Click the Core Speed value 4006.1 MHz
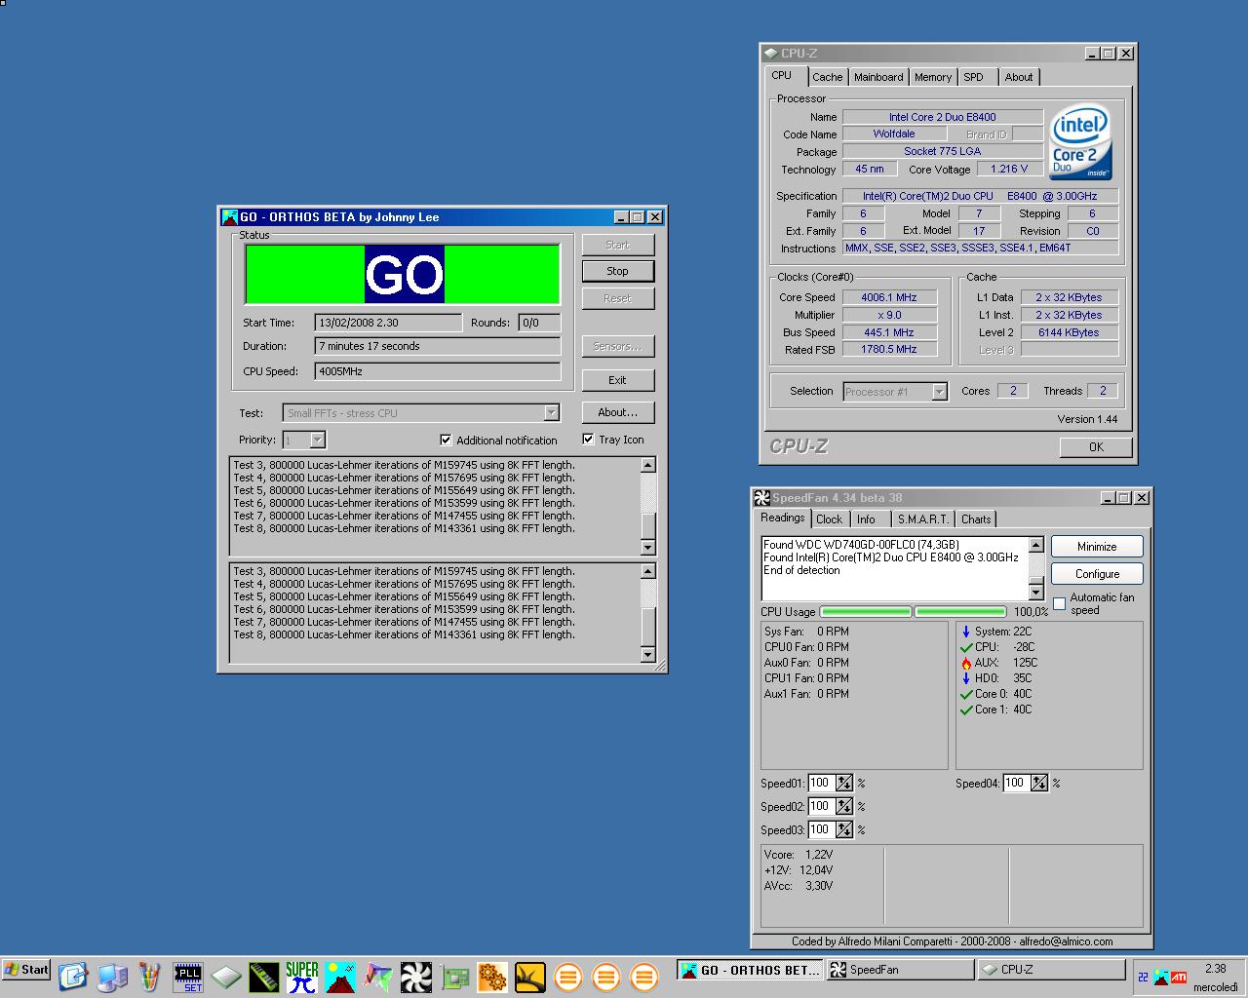Image resolution: width=1248 pixels, height=998 pixels. [889, 297]
